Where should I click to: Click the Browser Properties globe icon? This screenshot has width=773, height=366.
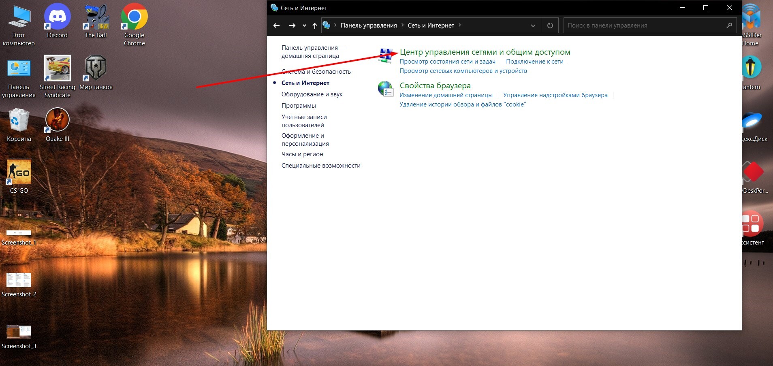[x=385, y=89]
